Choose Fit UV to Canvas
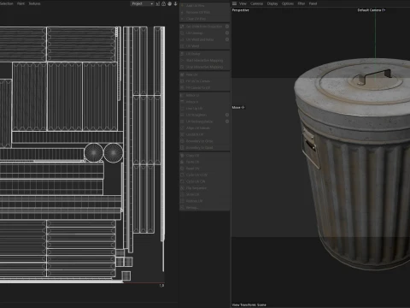The height and width of the screenshot is (308, 410). coord(205,81)
